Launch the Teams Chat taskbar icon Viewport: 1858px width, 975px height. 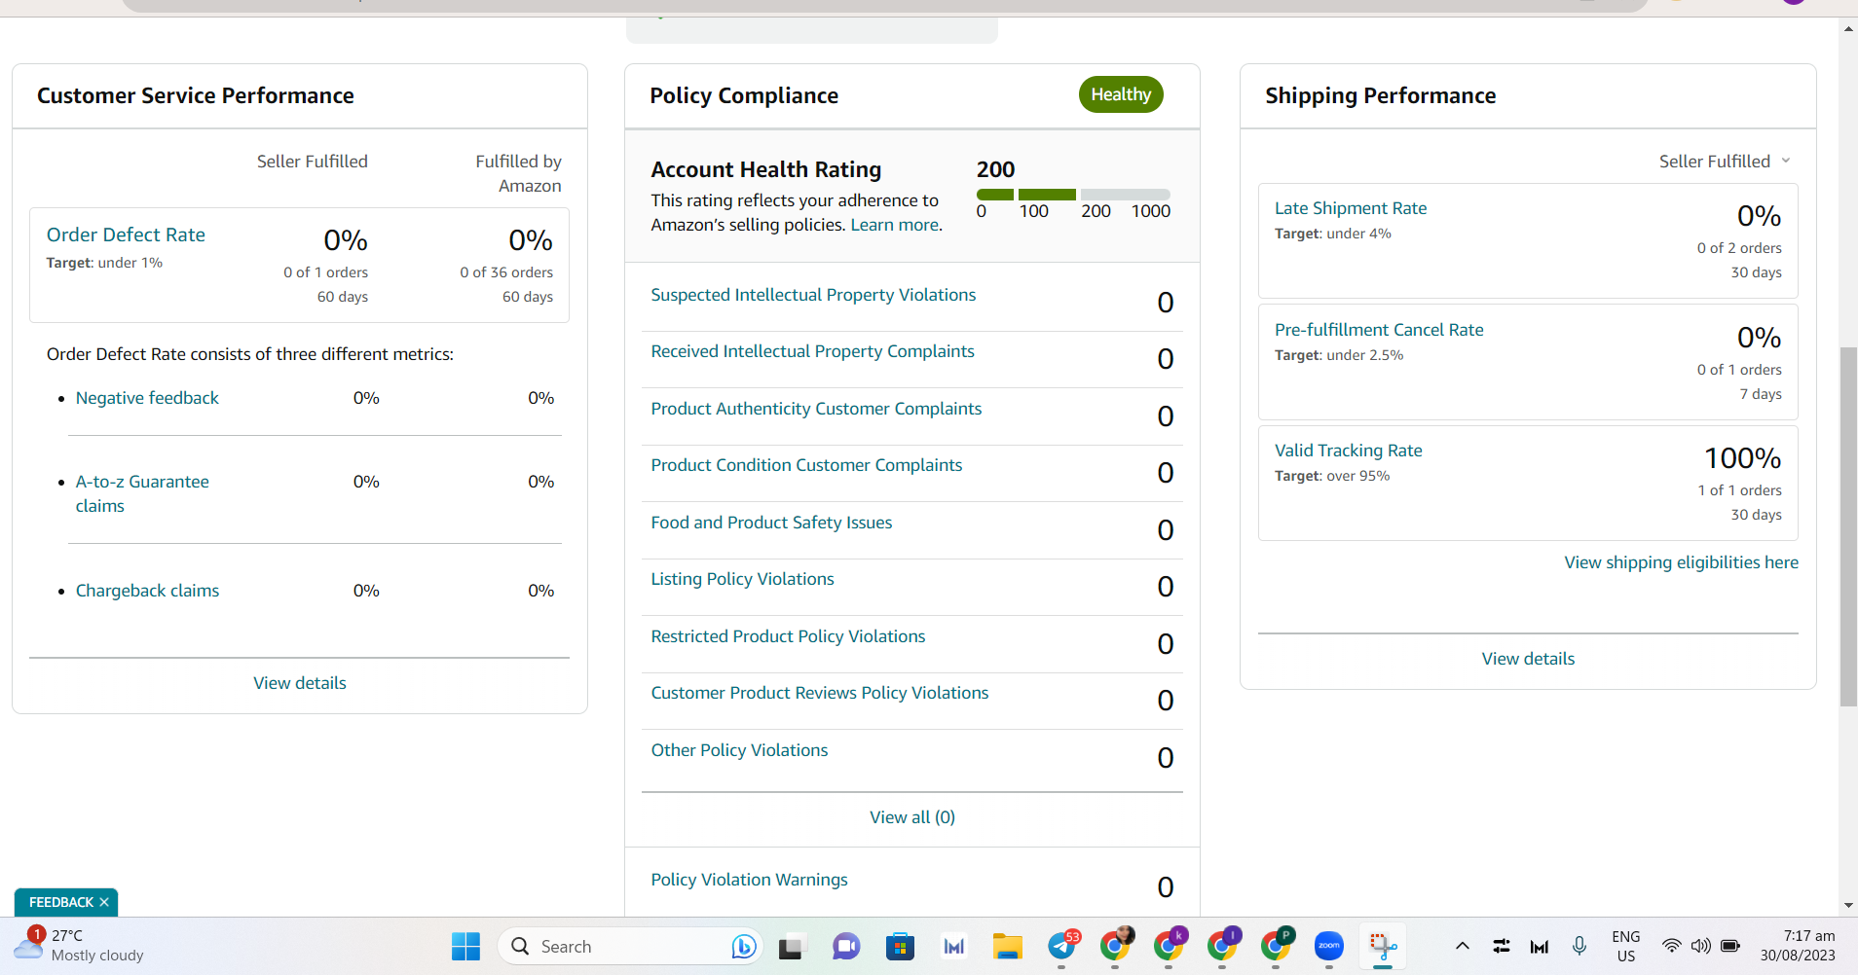point(846,946)
